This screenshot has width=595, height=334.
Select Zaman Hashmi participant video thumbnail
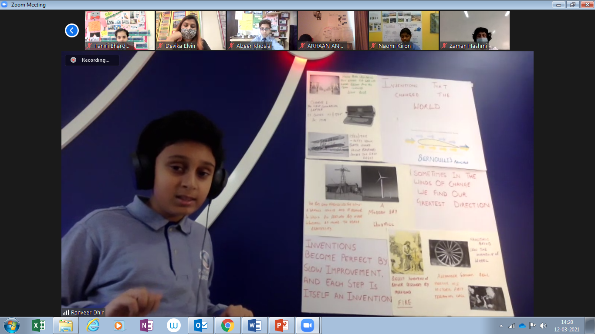click(475, 30)
